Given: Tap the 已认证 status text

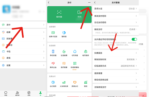Looking at the screenshot, I should (132, 8).
